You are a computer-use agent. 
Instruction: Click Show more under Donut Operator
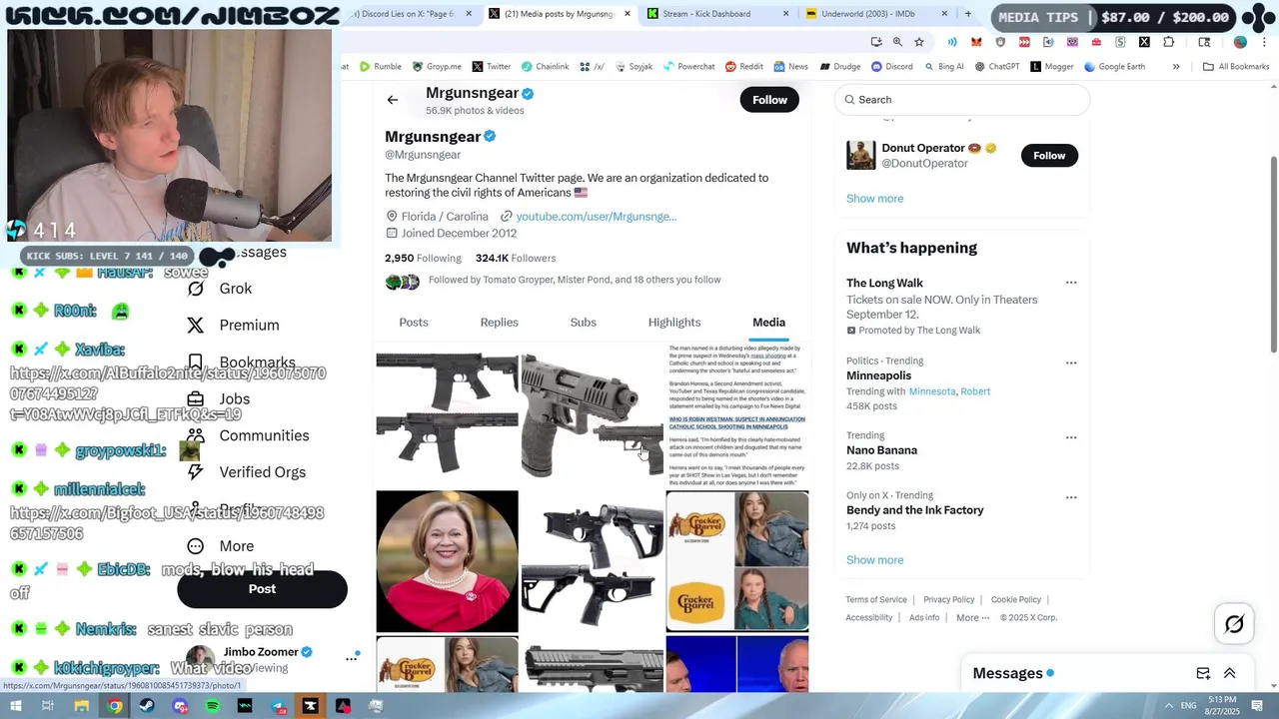pyautogui.click(x=874, y=198)
